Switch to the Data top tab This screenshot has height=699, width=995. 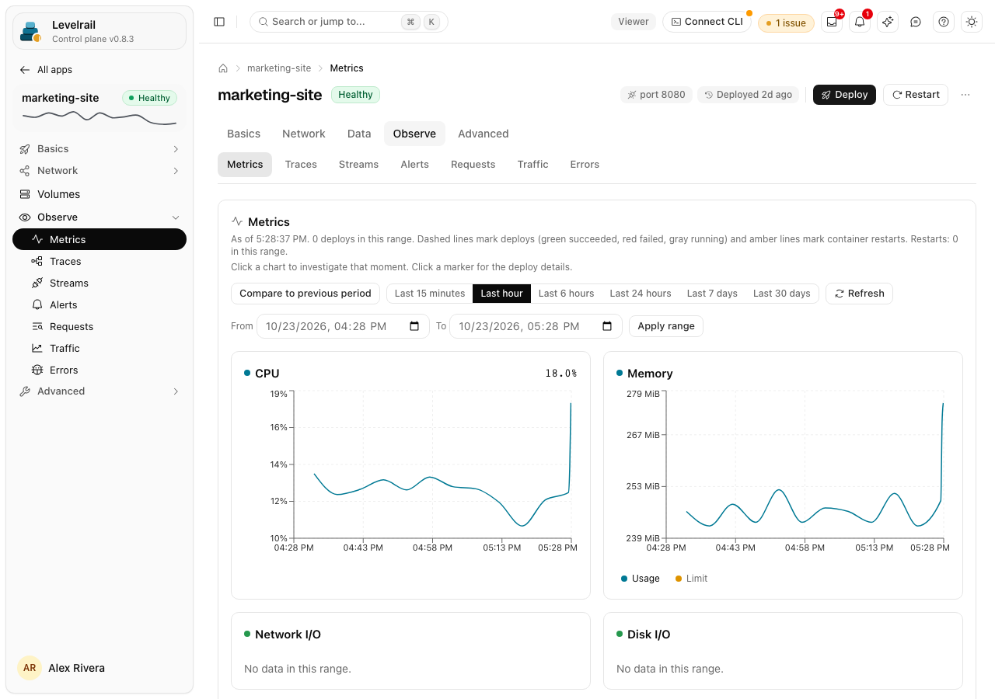click(x=359, y=134)
